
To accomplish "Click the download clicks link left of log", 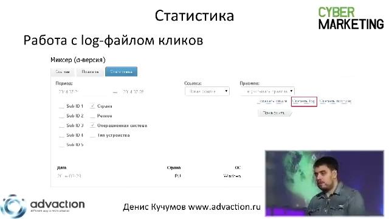I will click(273, 102).
